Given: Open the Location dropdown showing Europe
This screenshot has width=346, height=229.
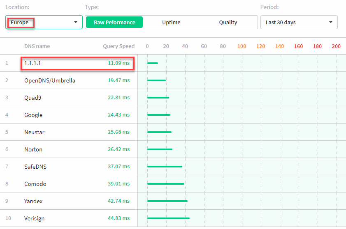Looking at the screenshot, I should click(44, 22).
